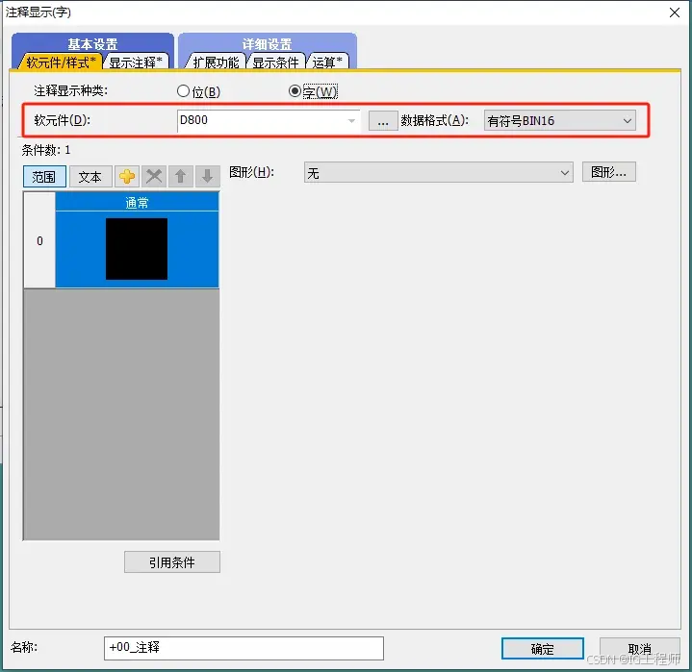Screen dimensions: 692x672
Task: Select the 详细设置 tab group header
Action: point(267,44)
